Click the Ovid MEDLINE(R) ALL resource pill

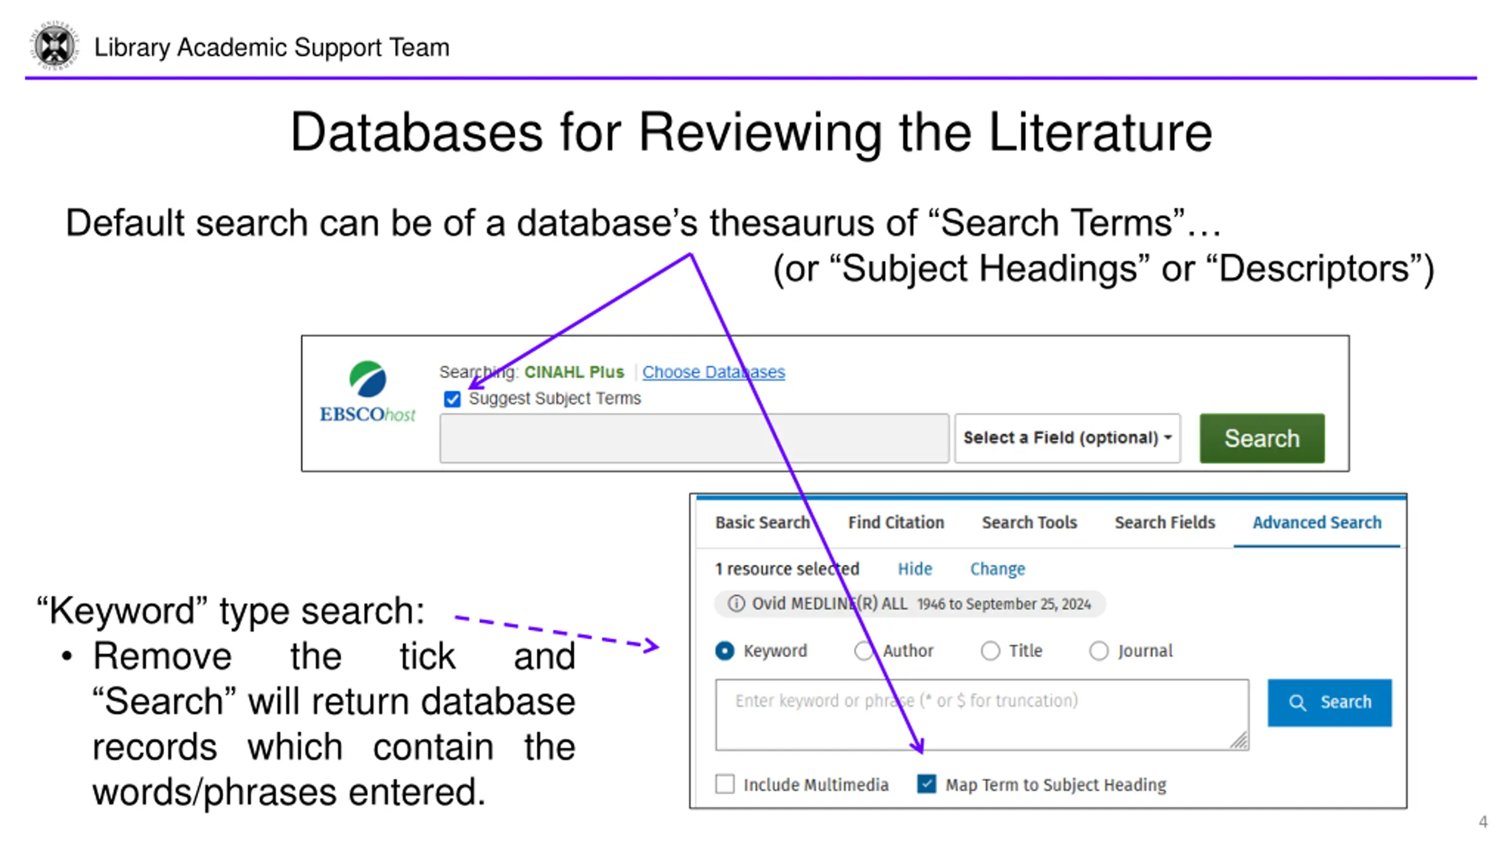click(x=910, y=603)
